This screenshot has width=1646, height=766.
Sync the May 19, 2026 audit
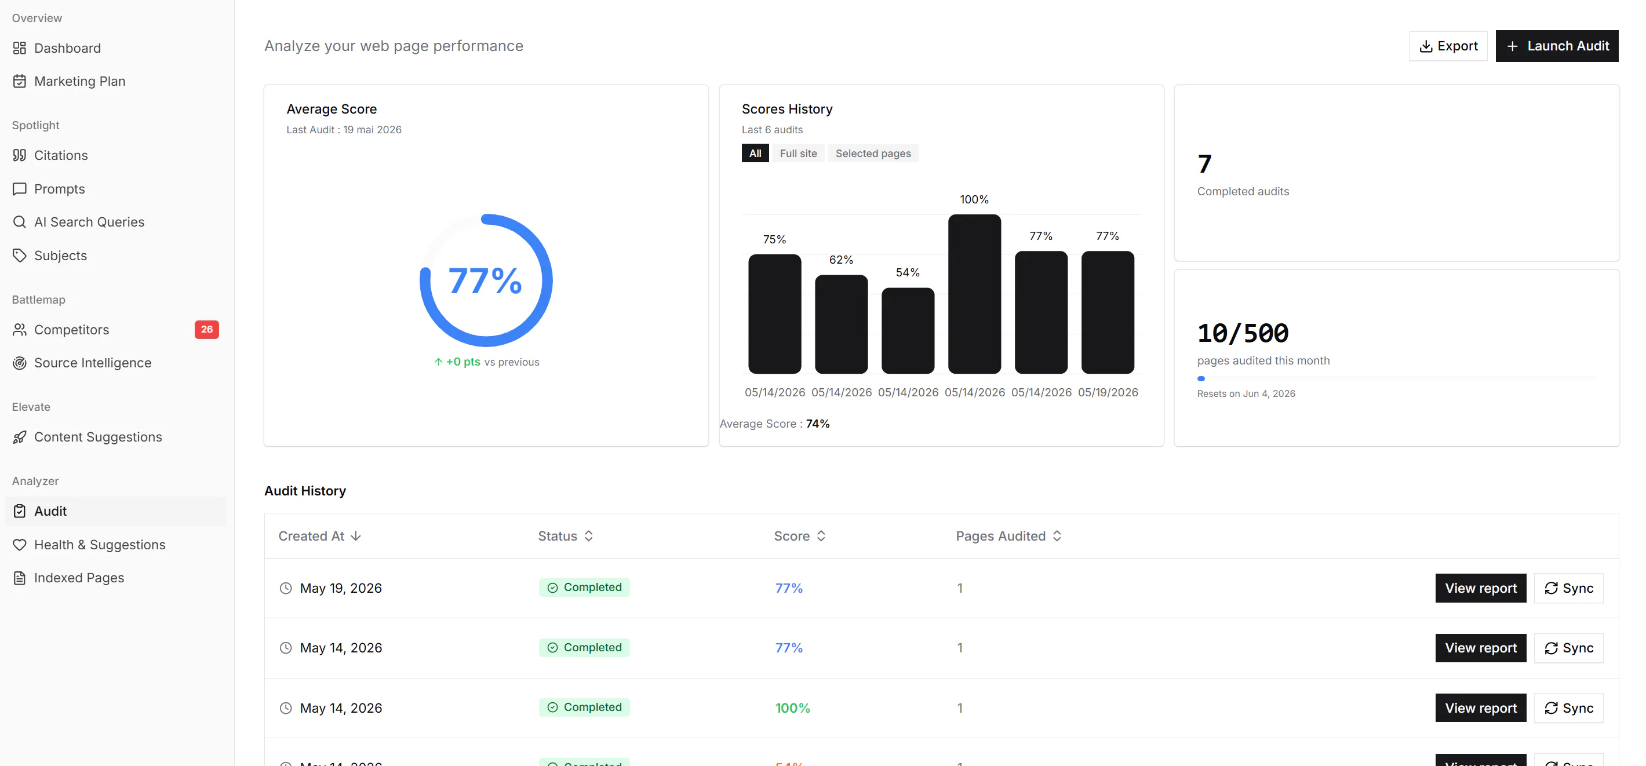(x=1569, y=588)
